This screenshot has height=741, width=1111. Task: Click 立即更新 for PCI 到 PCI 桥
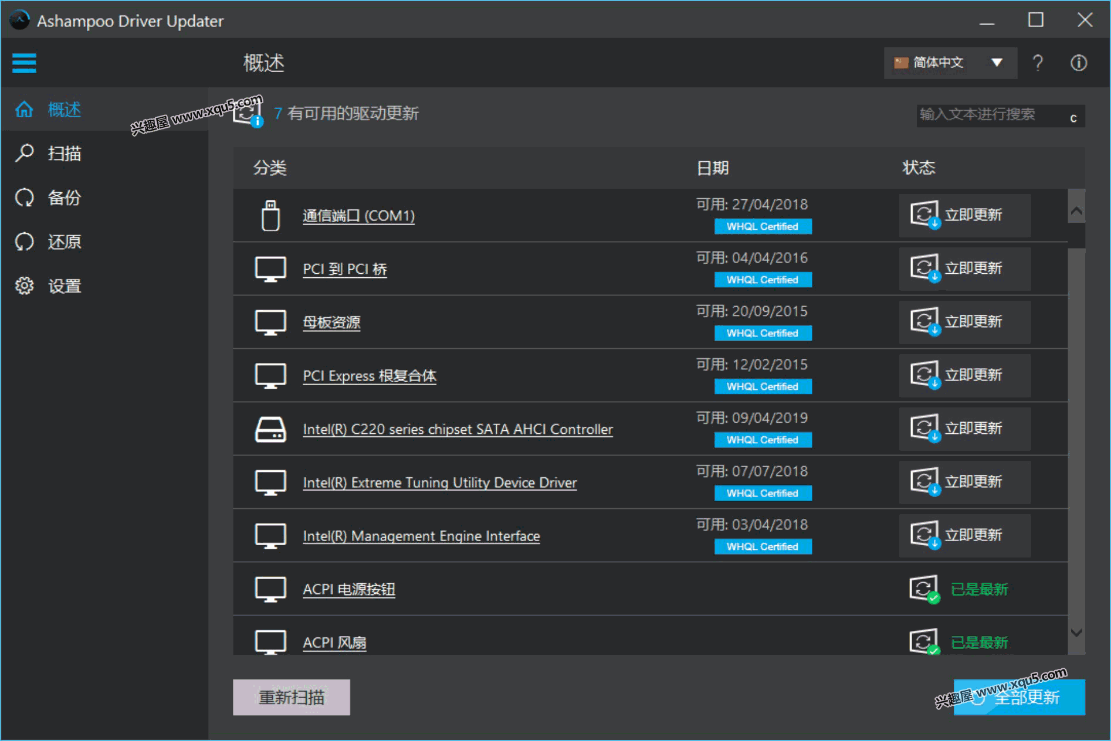(x=965, y=268)
